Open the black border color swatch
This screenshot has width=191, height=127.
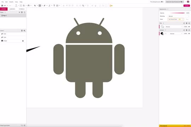(x=162, y=34)
